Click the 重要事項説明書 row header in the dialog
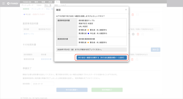183x99 pixels. (67, 28)
